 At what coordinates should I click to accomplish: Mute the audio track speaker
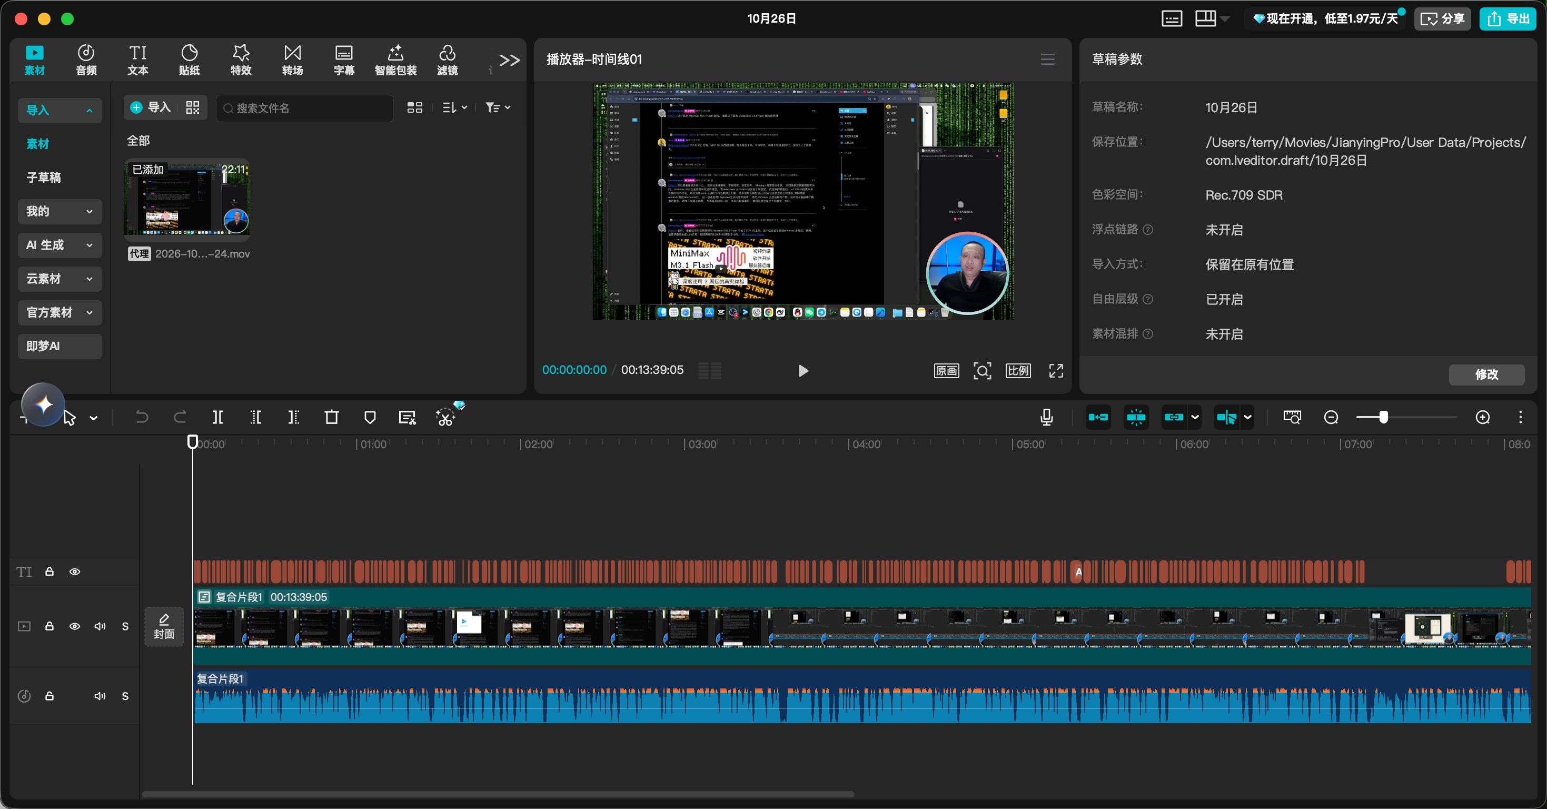click(x=100, y=696)
